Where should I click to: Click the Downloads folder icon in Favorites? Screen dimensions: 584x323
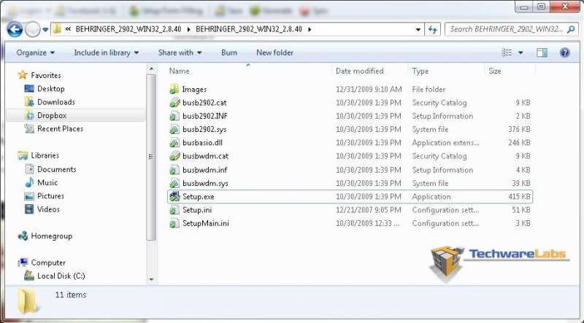coord(29,102)
